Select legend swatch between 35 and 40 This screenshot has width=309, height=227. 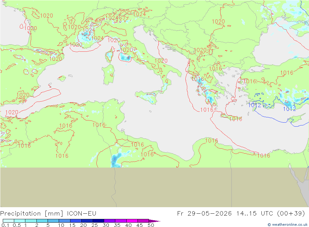pyautogui.click(x=121, y=221)
